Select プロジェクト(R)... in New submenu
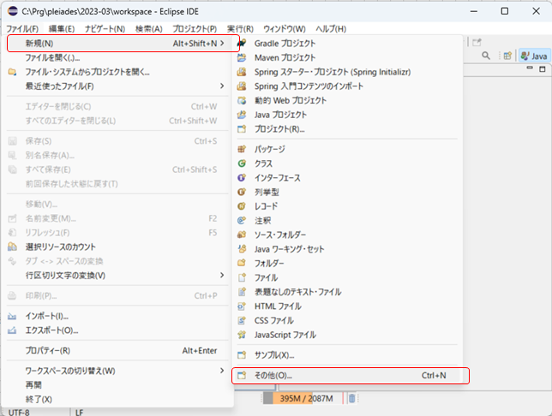 point(347,129)
